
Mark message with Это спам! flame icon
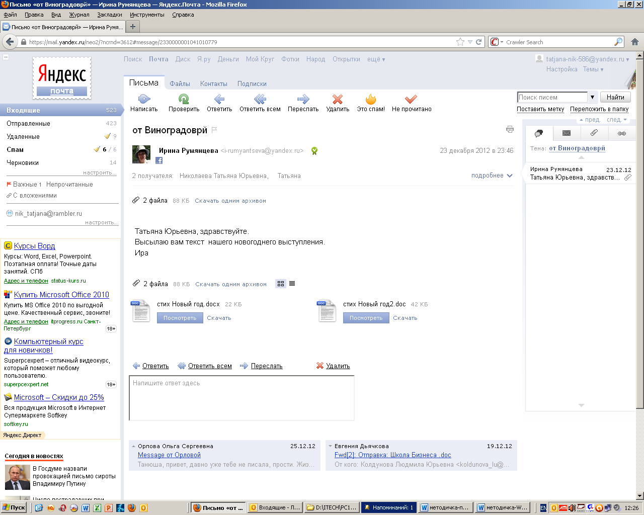coord(371,99)
